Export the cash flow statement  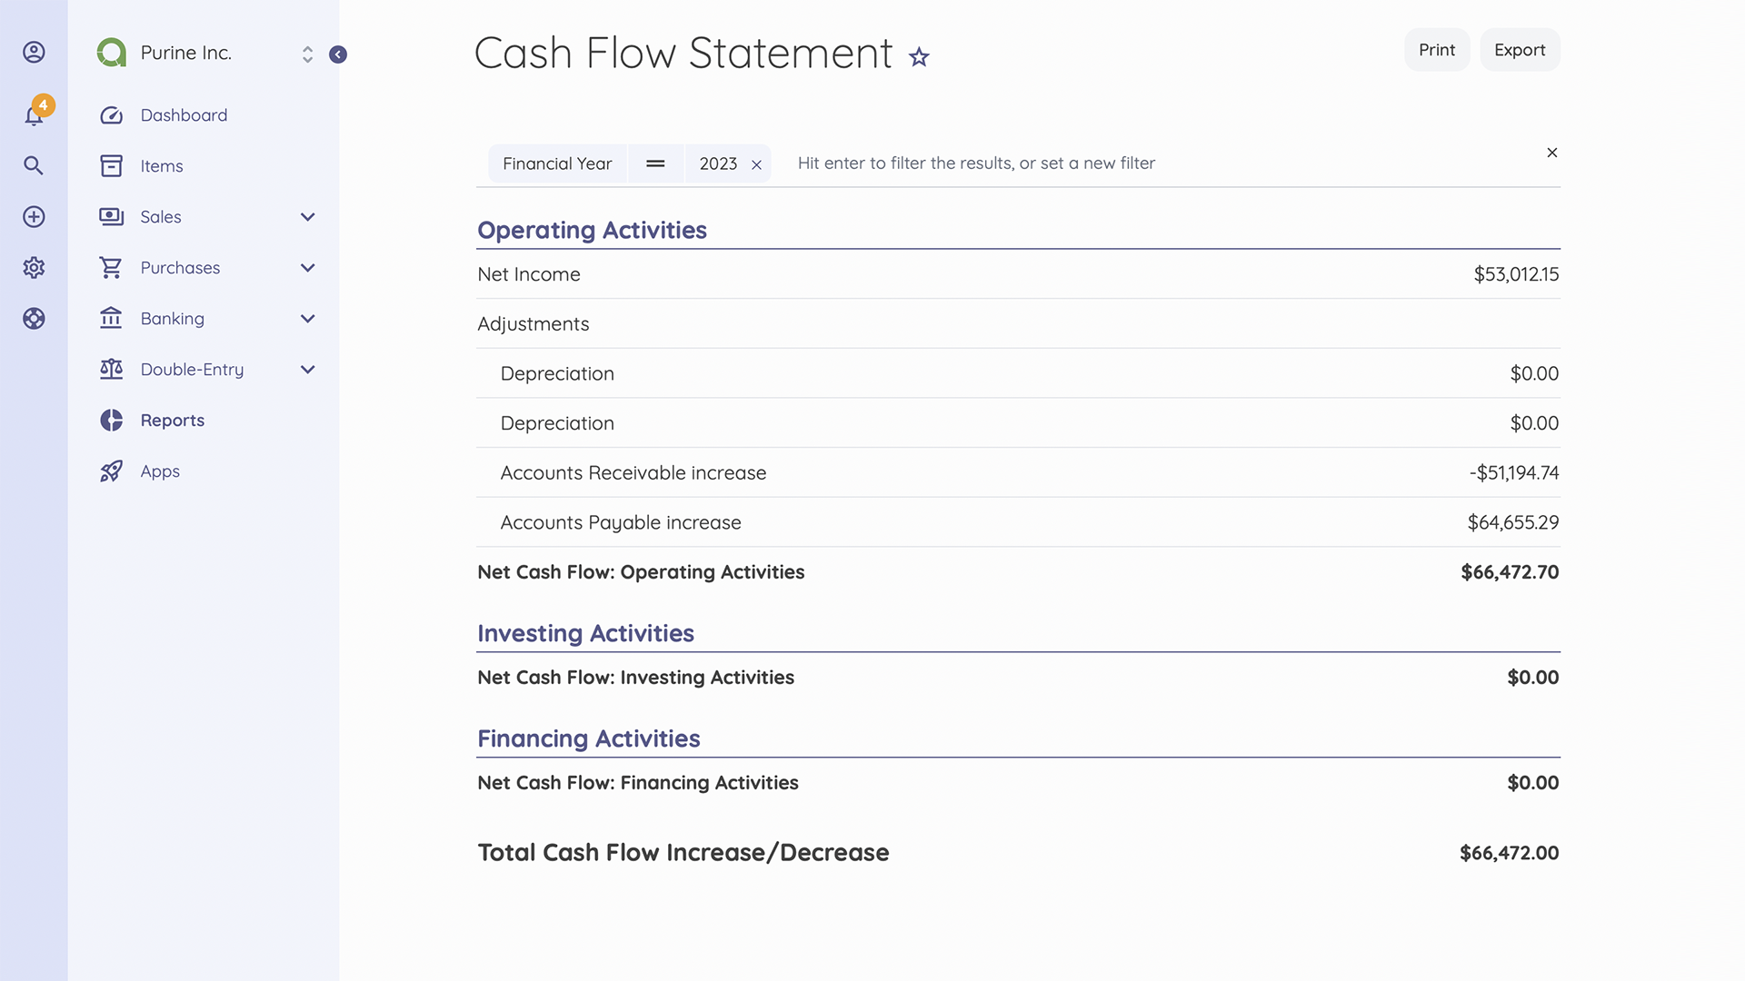pyautogui.click(x=1519, y=50)
